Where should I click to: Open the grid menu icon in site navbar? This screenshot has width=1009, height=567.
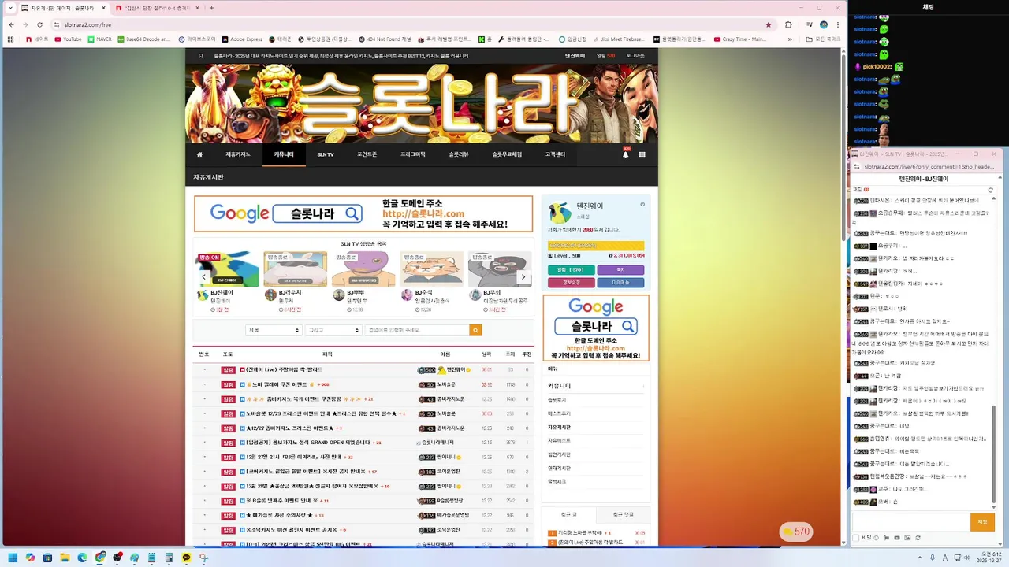pyautogui.click(x=642, y=154)
